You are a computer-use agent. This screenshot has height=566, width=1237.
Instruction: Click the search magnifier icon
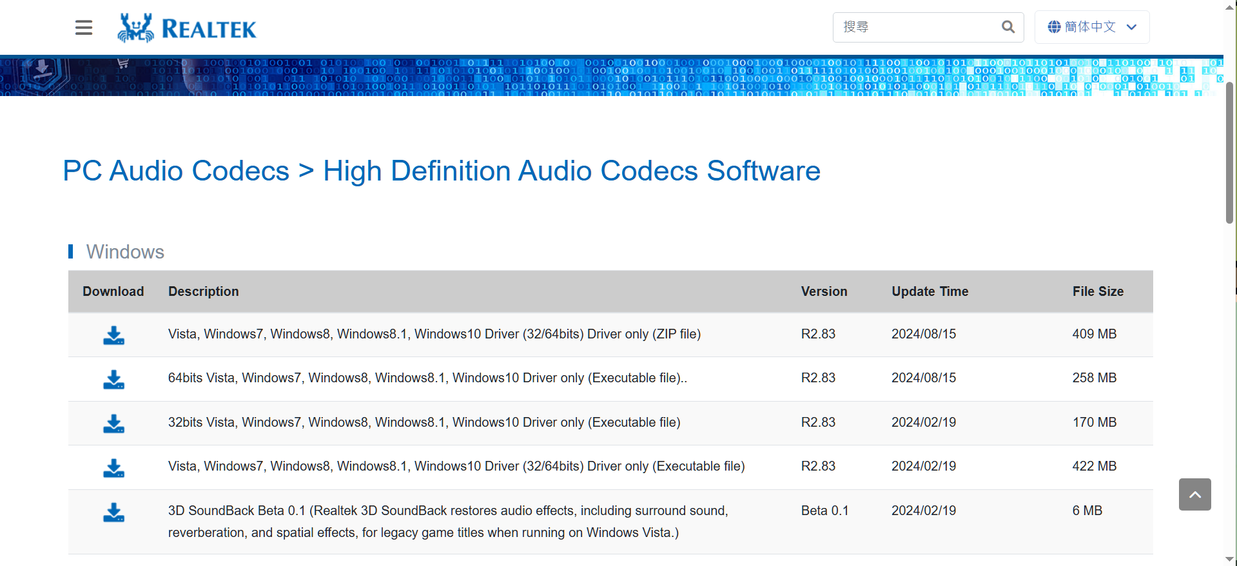(x=1008, y=27)
